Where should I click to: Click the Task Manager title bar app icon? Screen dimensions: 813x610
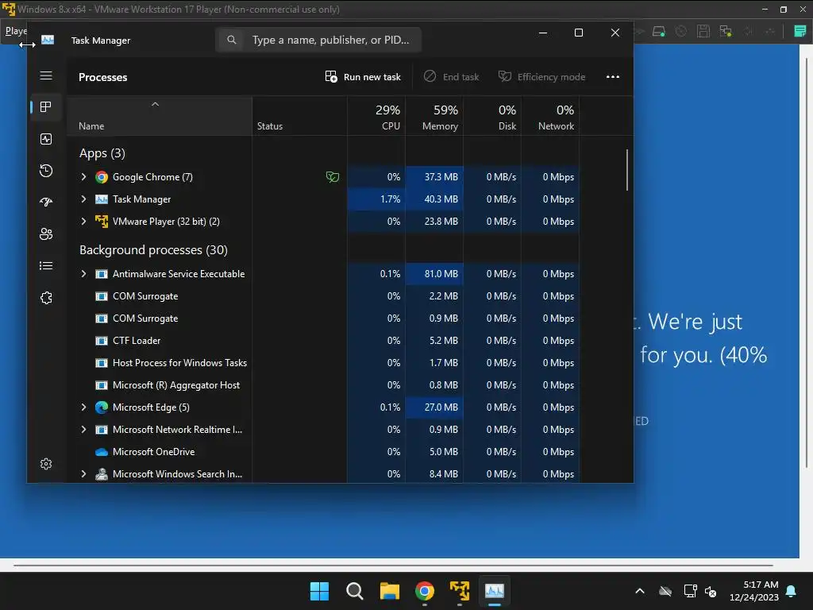[x=48, y=40]
